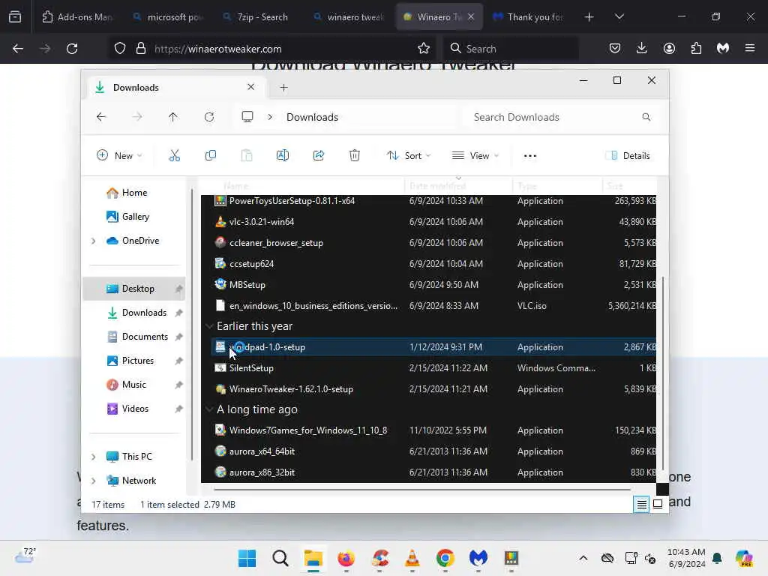Collapse the Earlier this year group

pyautogui.click(x=210, y=326)
